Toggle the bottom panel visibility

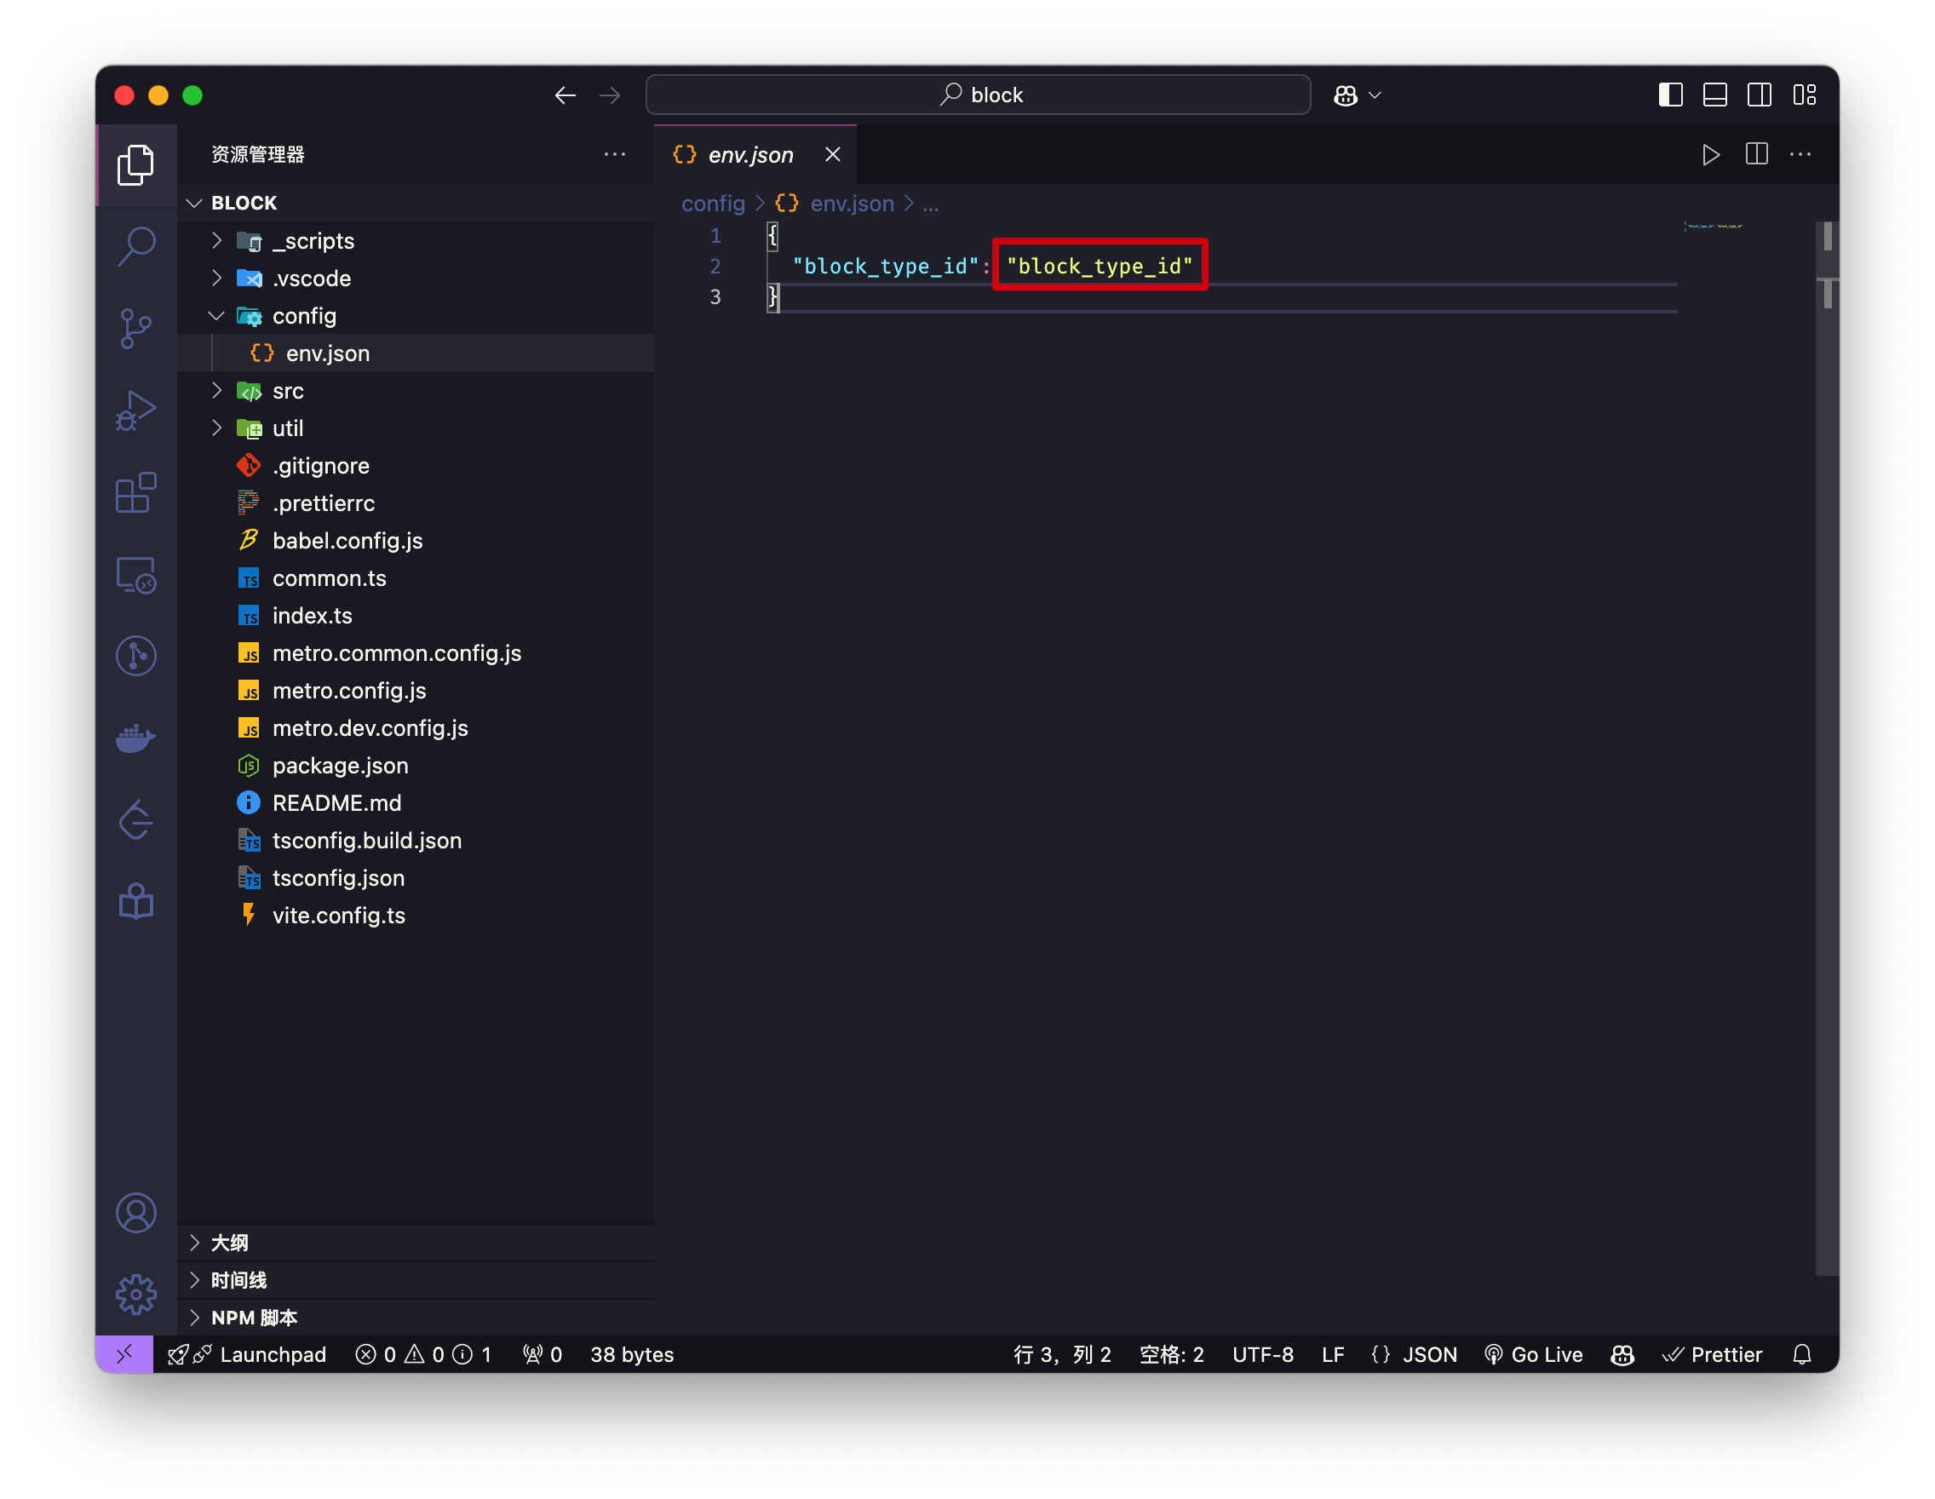point(1714,95)
